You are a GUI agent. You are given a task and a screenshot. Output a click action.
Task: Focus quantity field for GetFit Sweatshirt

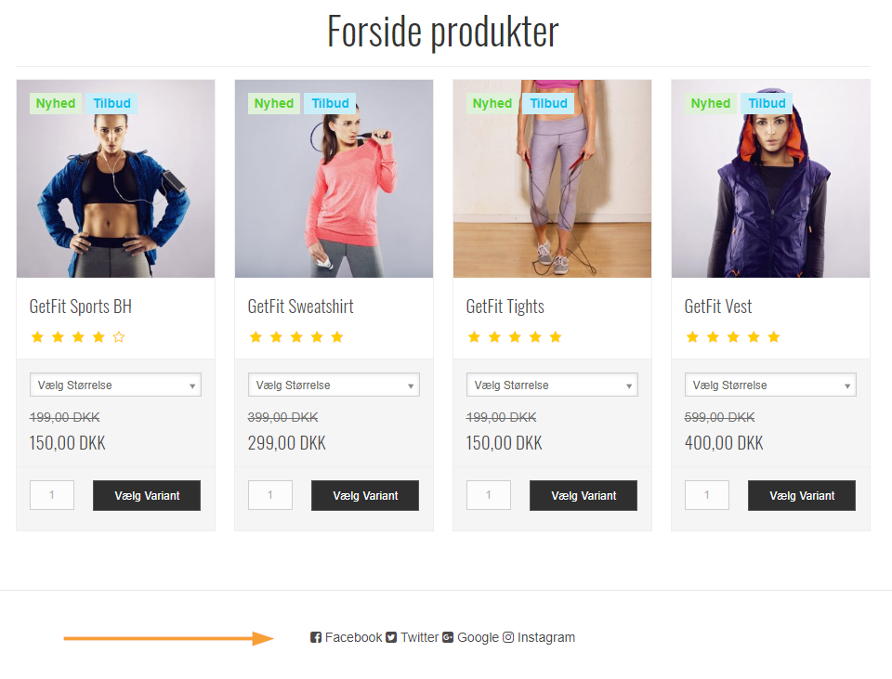(x=270, y=495)
